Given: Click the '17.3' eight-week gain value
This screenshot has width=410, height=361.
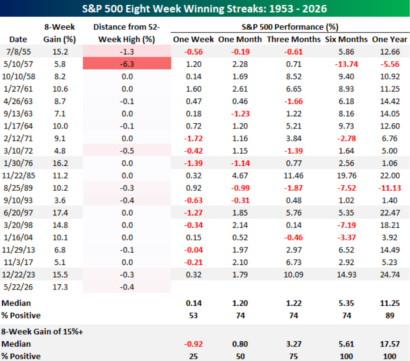Looking at the screenshot, I should [60, 287].
